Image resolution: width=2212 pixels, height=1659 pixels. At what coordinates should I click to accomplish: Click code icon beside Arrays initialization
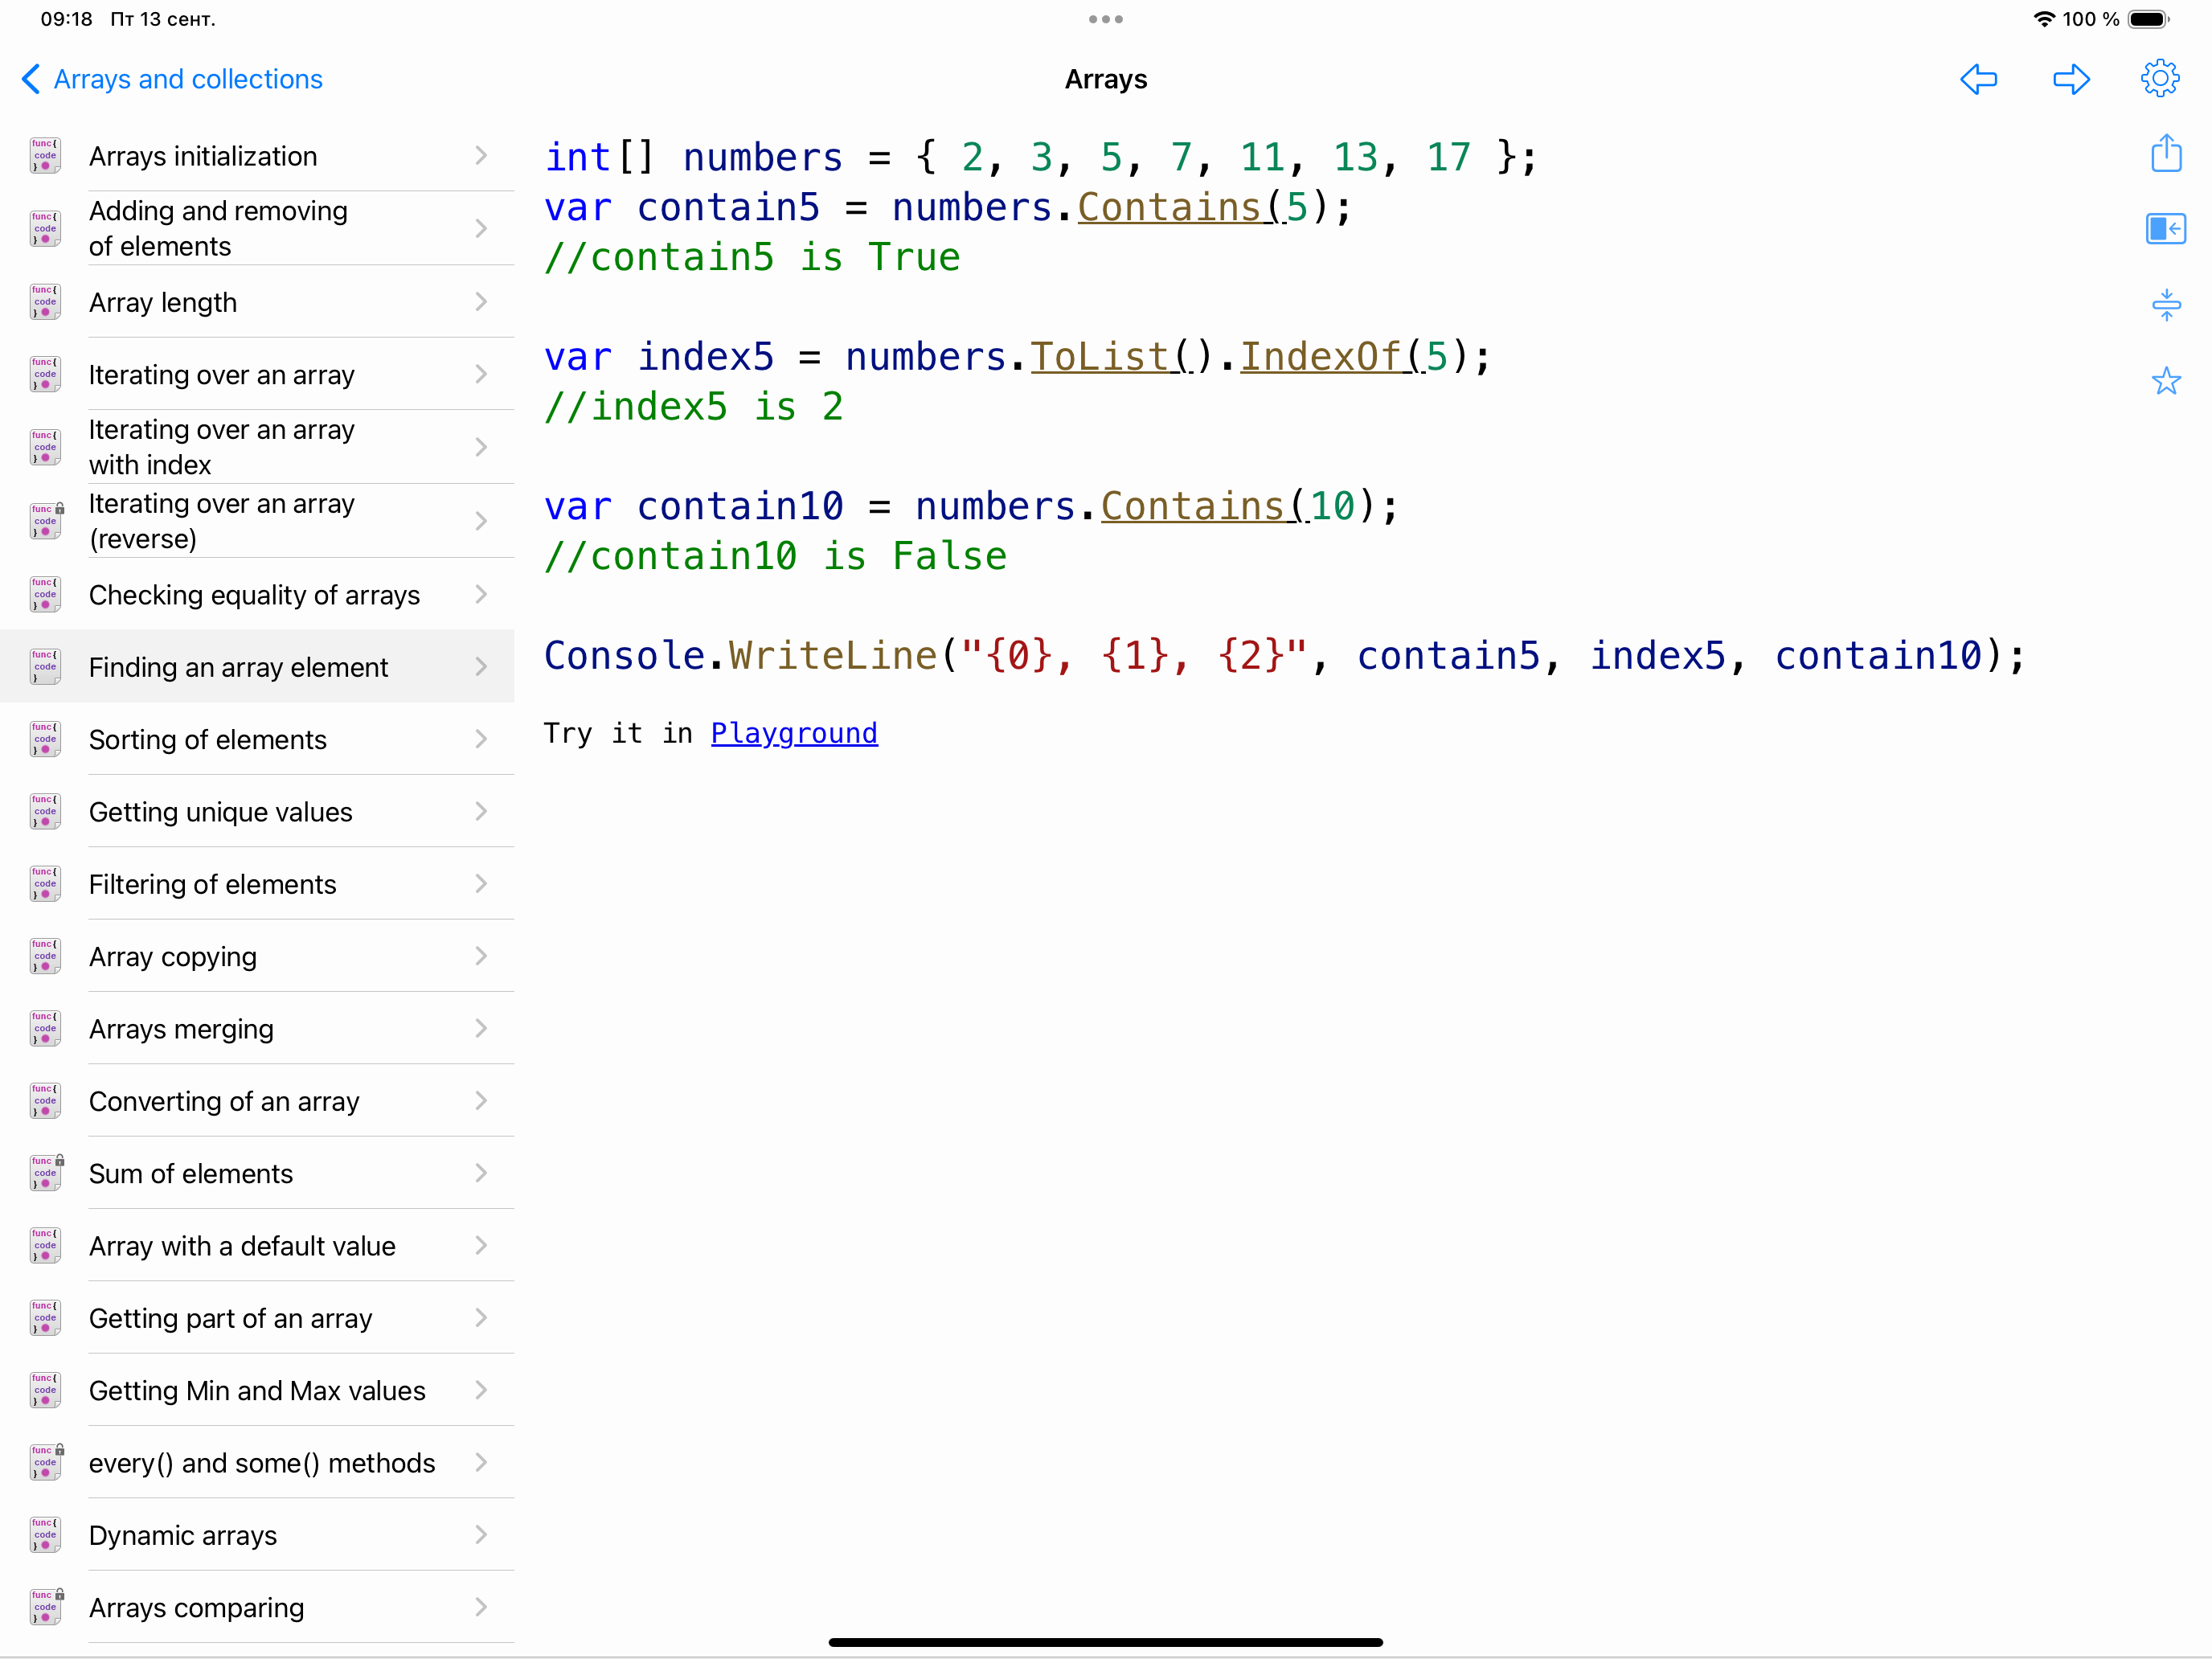pos(45,156)
